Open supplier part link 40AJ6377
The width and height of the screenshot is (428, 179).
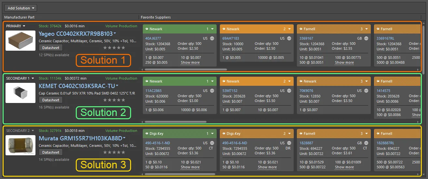pos(153,38)
